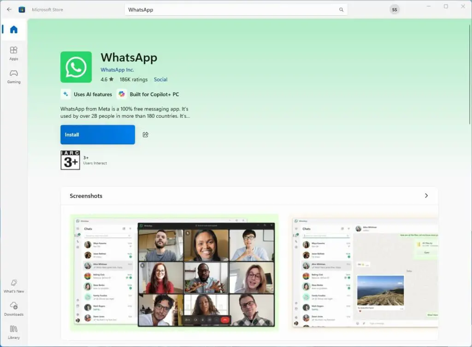Click the share icon beside Install
472x347 pixels.
point(146,134)
